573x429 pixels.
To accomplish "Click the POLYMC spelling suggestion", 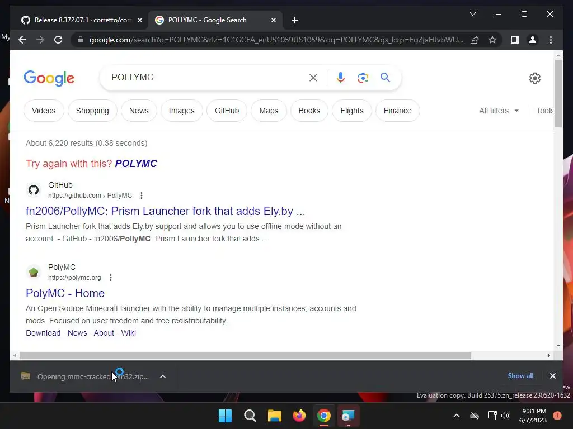I will [136, 164].
